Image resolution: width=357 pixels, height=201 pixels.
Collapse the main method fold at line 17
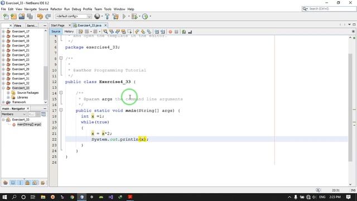tap(61, 110)
